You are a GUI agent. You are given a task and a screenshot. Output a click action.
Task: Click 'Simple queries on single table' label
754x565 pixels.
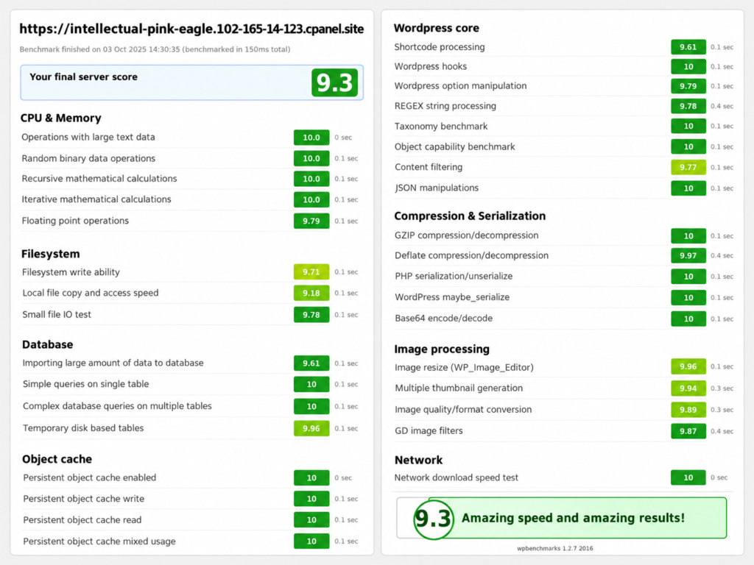pos(85,384)
